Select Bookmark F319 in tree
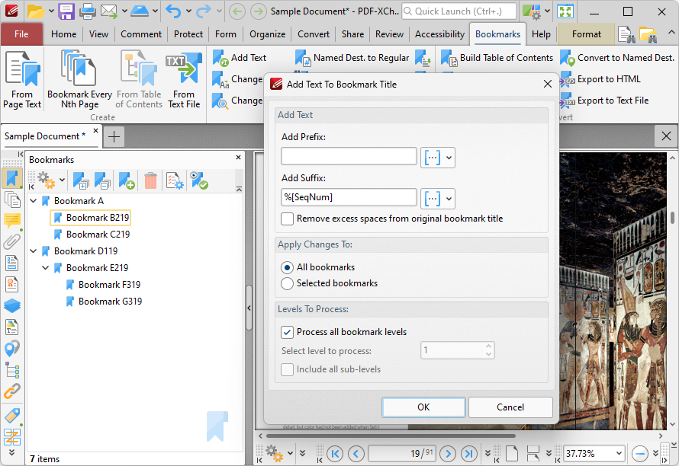The height and width of the screenshot is (466, 679). pyautogui.click(x=109, y=285)
